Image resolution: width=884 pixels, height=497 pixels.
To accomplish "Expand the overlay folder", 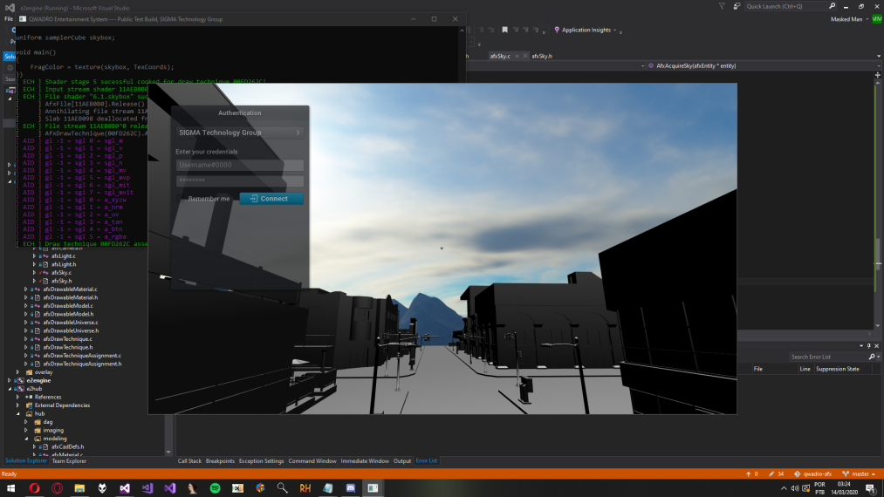I will coord(17,372).
